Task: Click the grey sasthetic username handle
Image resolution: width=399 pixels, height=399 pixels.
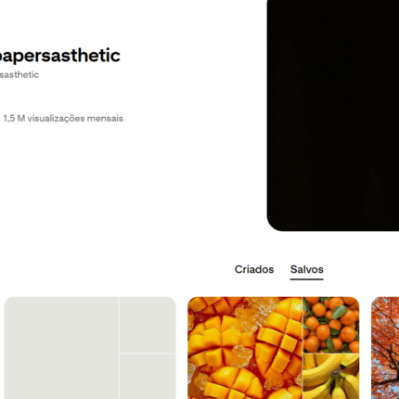Action: click(x=19, y=75)
